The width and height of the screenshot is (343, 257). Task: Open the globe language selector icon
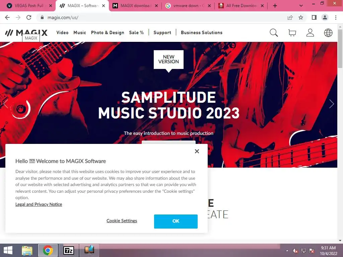(328, 33)
